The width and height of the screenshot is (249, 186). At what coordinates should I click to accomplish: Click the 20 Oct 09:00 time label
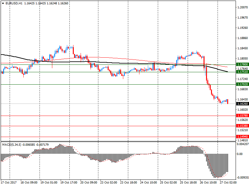click(89, 183)
